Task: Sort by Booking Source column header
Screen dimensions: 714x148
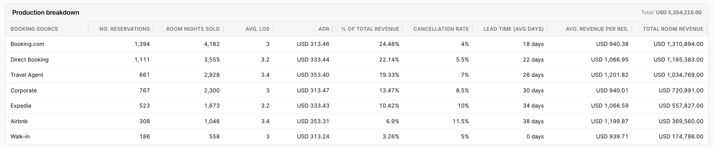Action: [x=34, y=29]
